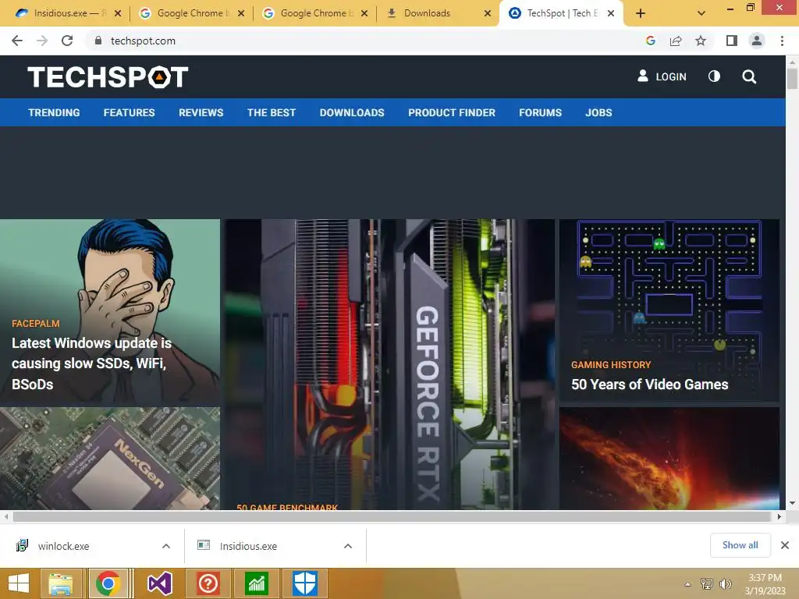Launch Visual Studio from taskbar
Image resolution: width=799 pixels, height=599 pixels.
(x=159, y=583)
